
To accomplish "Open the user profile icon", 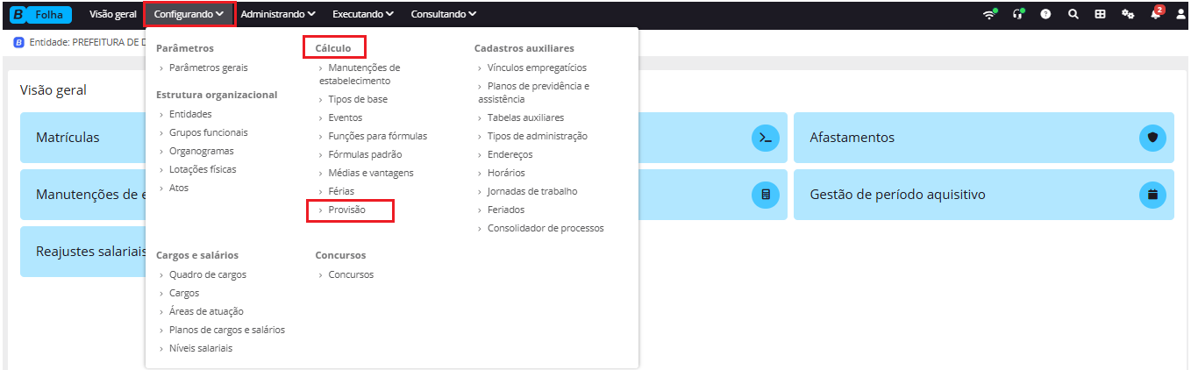I will pyautogui.click(x=1180, y=14).
